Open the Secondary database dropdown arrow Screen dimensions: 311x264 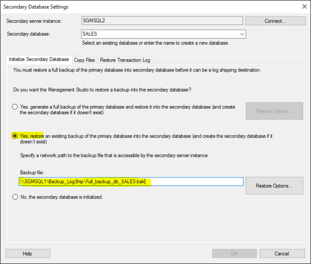pyautogui.click(x=242, y=34)
